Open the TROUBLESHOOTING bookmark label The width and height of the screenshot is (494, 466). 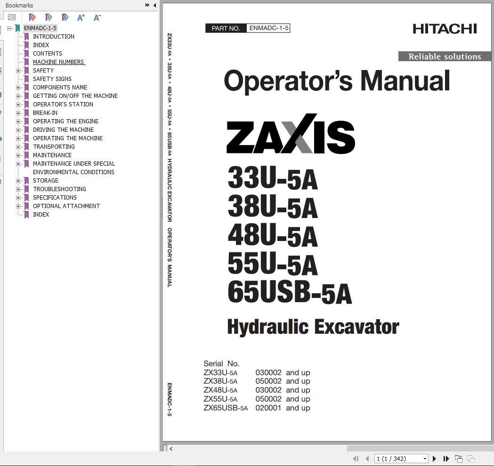click(x=59, y=189)
